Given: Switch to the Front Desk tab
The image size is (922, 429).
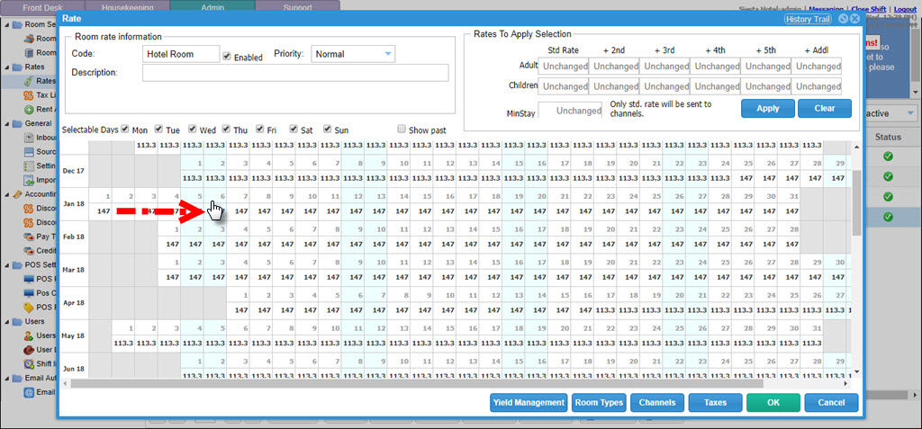Looking at the screenshot, I should tap(42, 6).
